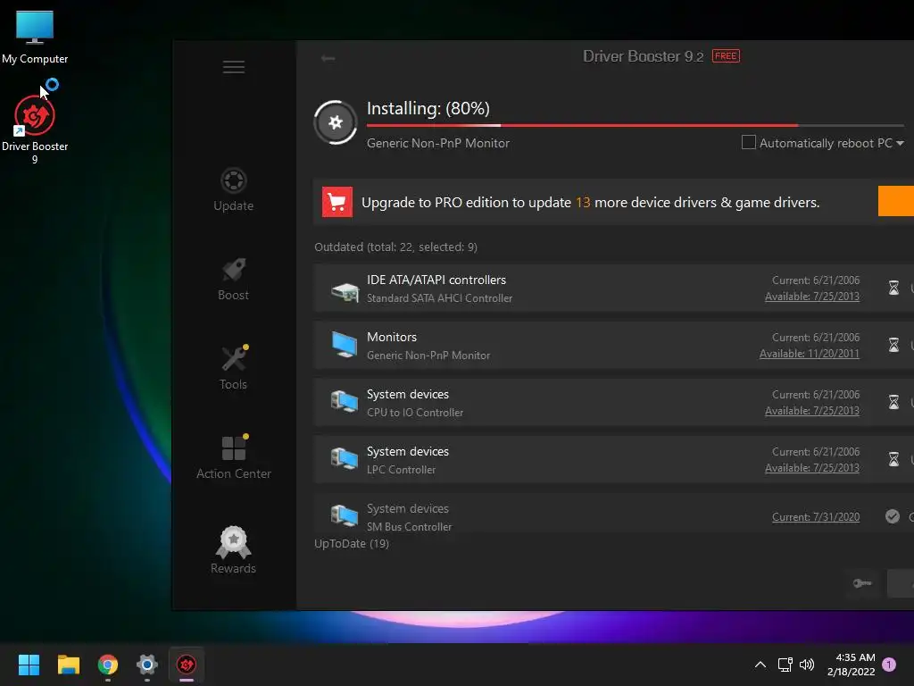Click the SM Bus Controller device icon
The height and width of the screenshot is (686, 914).
tap(345, 515)
